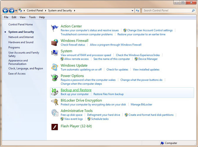Click Check for updates link

pos(117,70)
